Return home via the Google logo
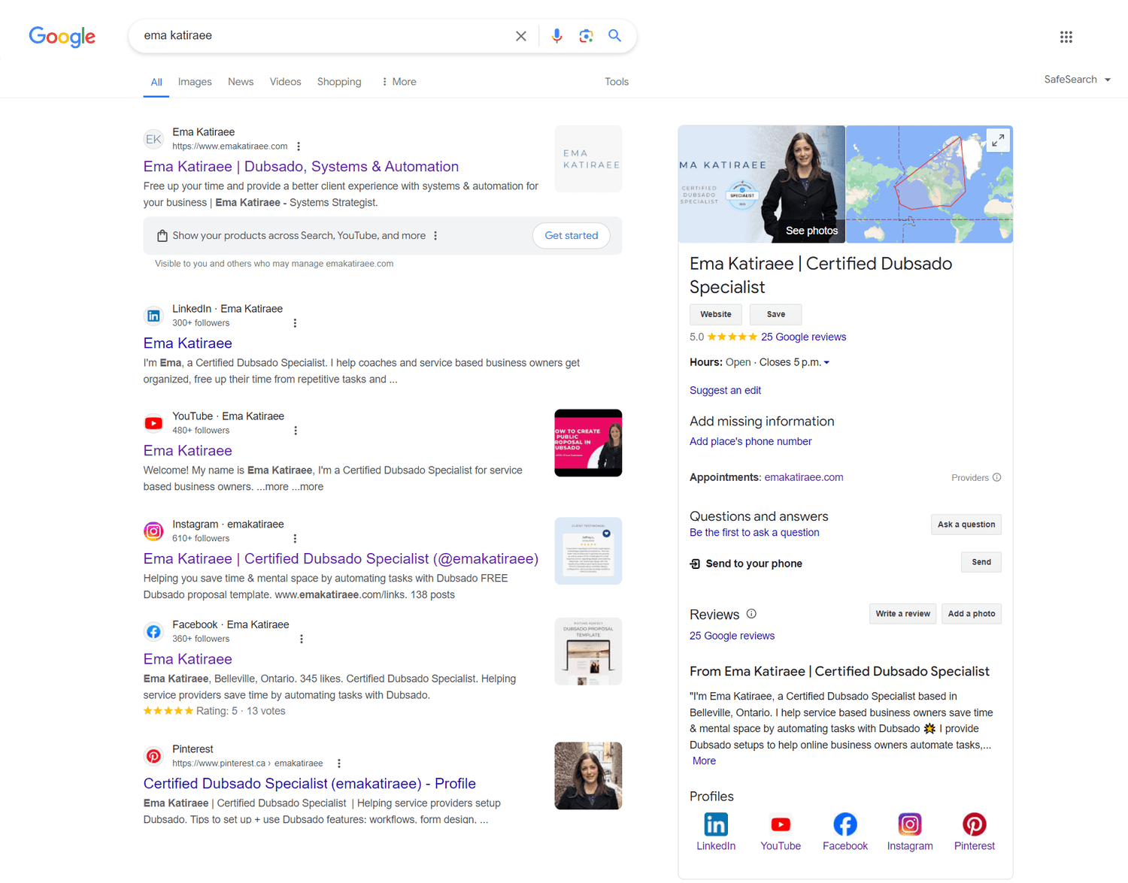Viewport: 1128px width, 883px height. pyautogui.click(x=62, y=36)
